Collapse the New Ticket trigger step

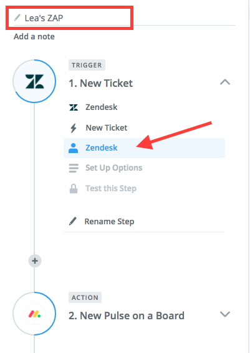pos(225,82)
